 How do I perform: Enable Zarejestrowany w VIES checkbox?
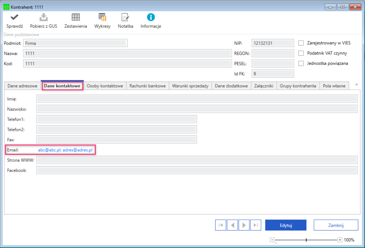click(301, 43)
